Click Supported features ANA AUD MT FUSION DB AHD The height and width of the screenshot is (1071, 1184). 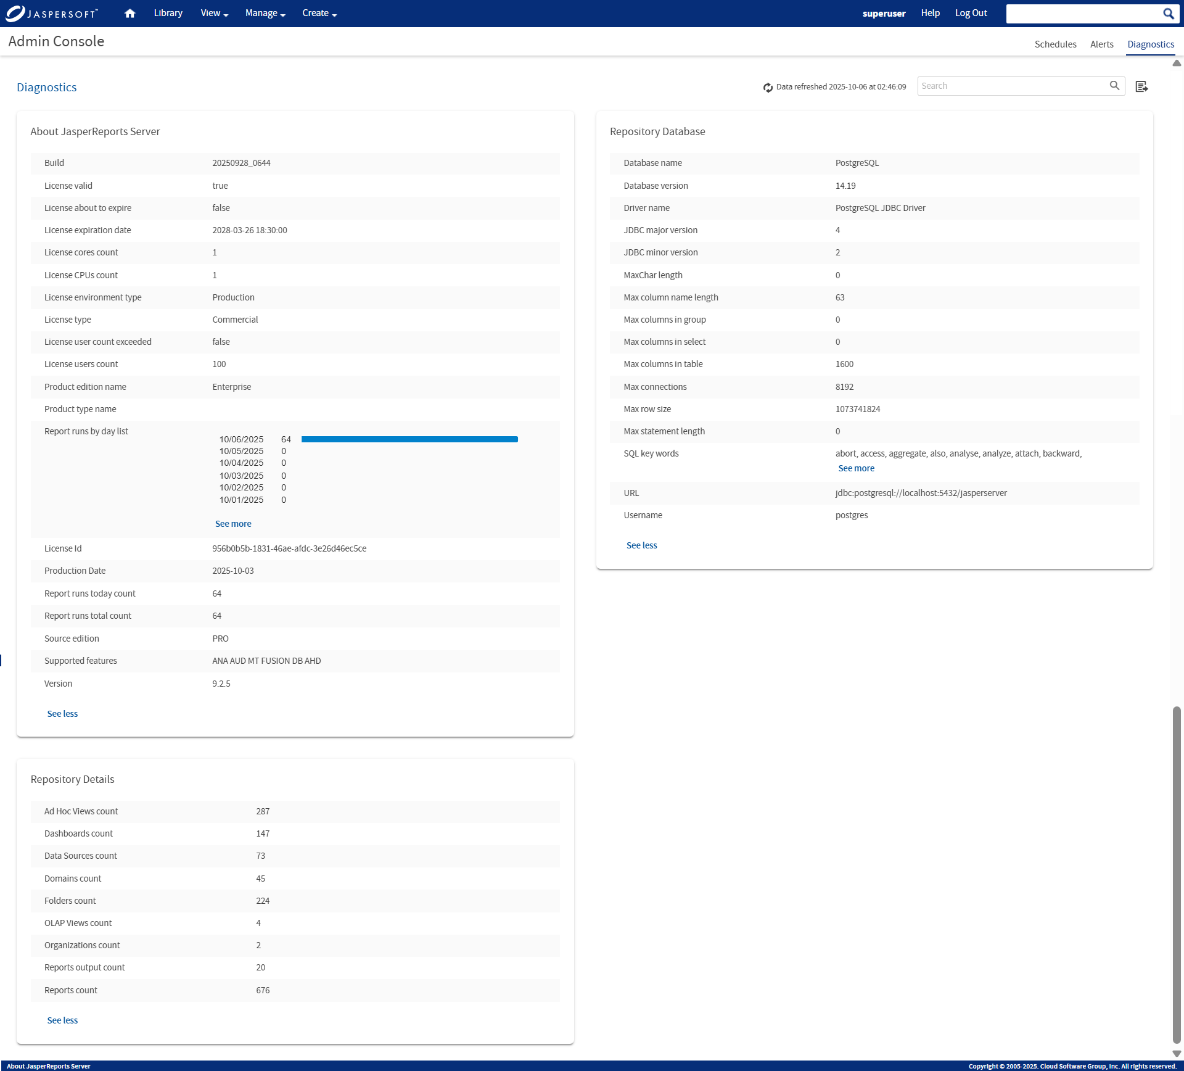click(x=266, y=661)
